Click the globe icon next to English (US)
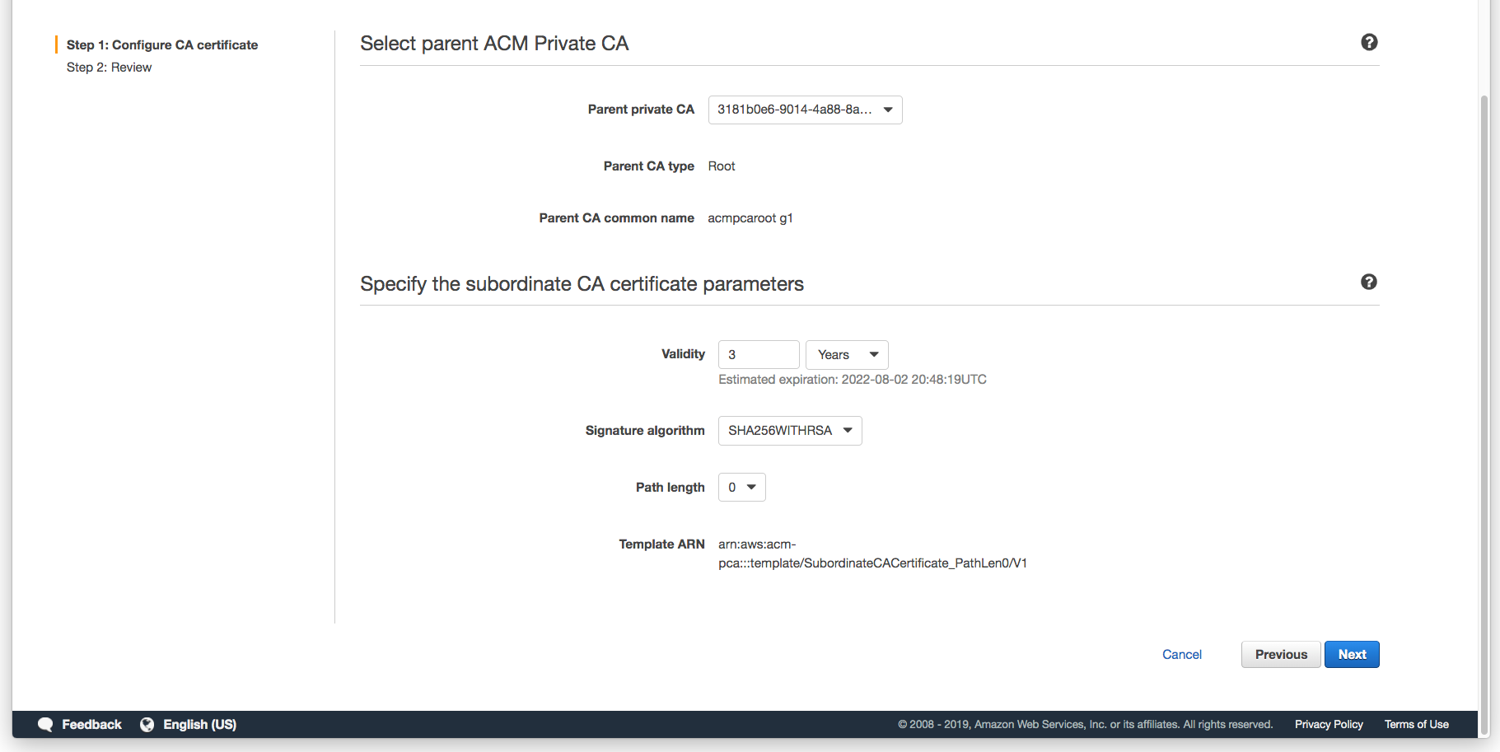Screen dimensions: 1500x752 147,724
